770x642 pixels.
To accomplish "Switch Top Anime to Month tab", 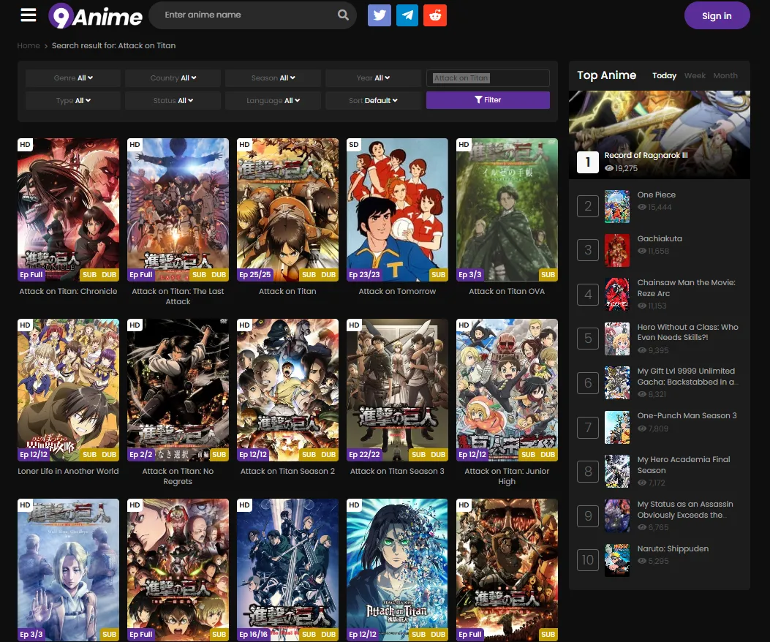I will 725,76.
